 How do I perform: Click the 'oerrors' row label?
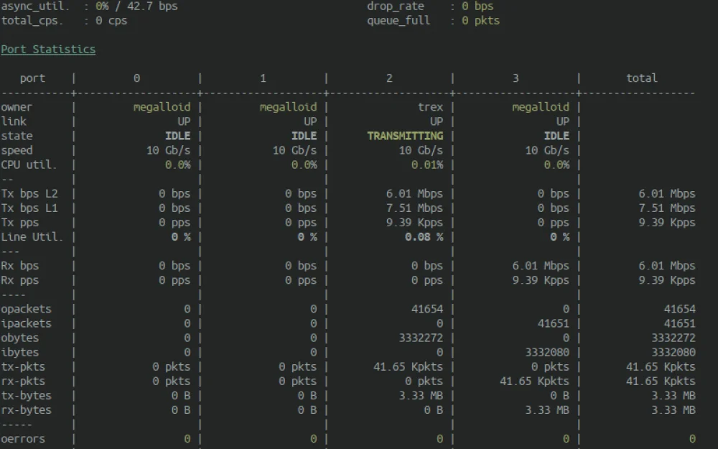(x=23, y=439)
